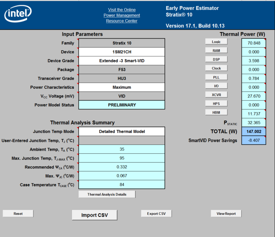Click the Early Power Estimator title text
Viewport: 275px width, 237px height.
click(x=192, y=8)
